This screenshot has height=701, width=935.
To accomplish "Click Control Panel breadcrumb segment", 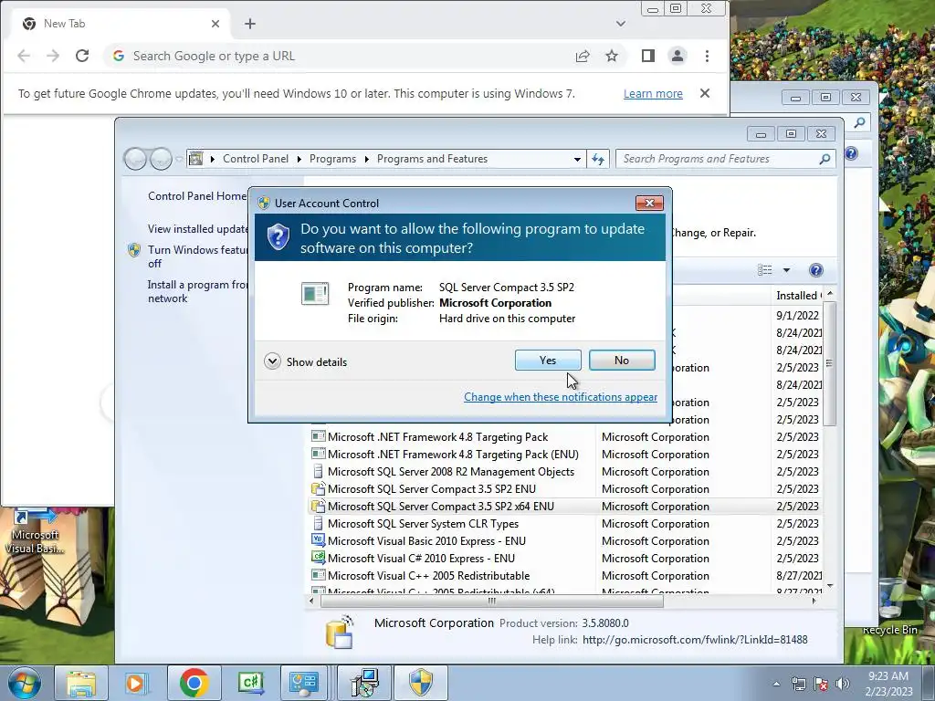I will [256, 159].
